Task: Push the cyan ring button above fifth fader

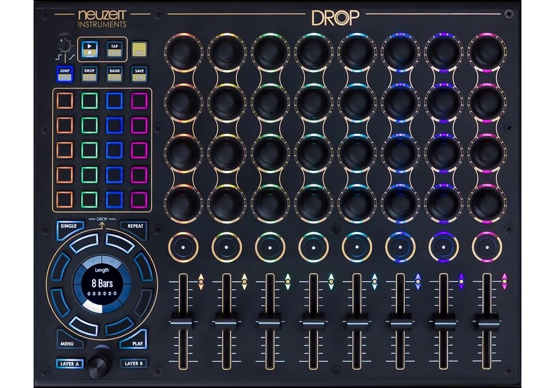Action: [357, 247]
